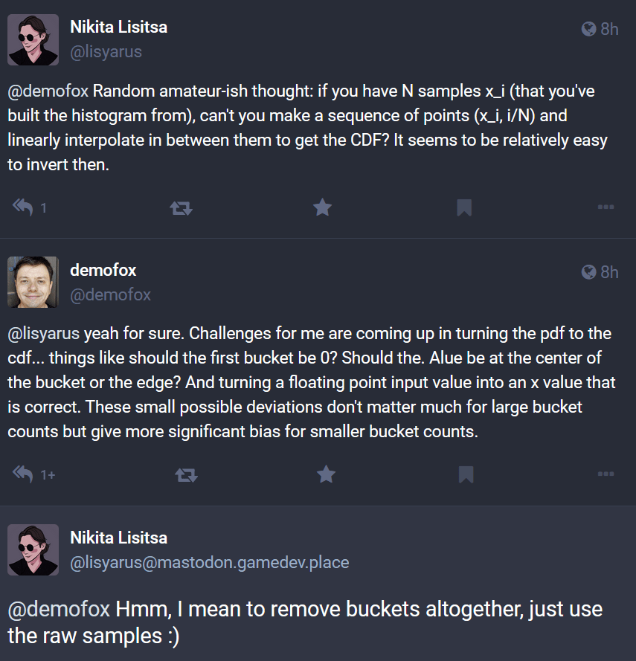The width and height of the screenshot is (636, 661).
Task: Open @lisyarus@mastodon.gamedev.place handle in detailed post
Action: (209, 563)
